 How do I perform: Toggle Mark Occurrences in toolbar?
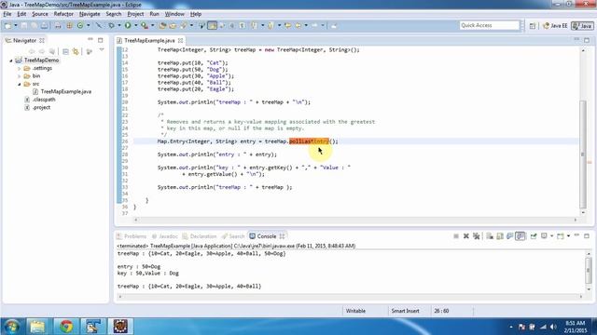[x=213, y=25]
